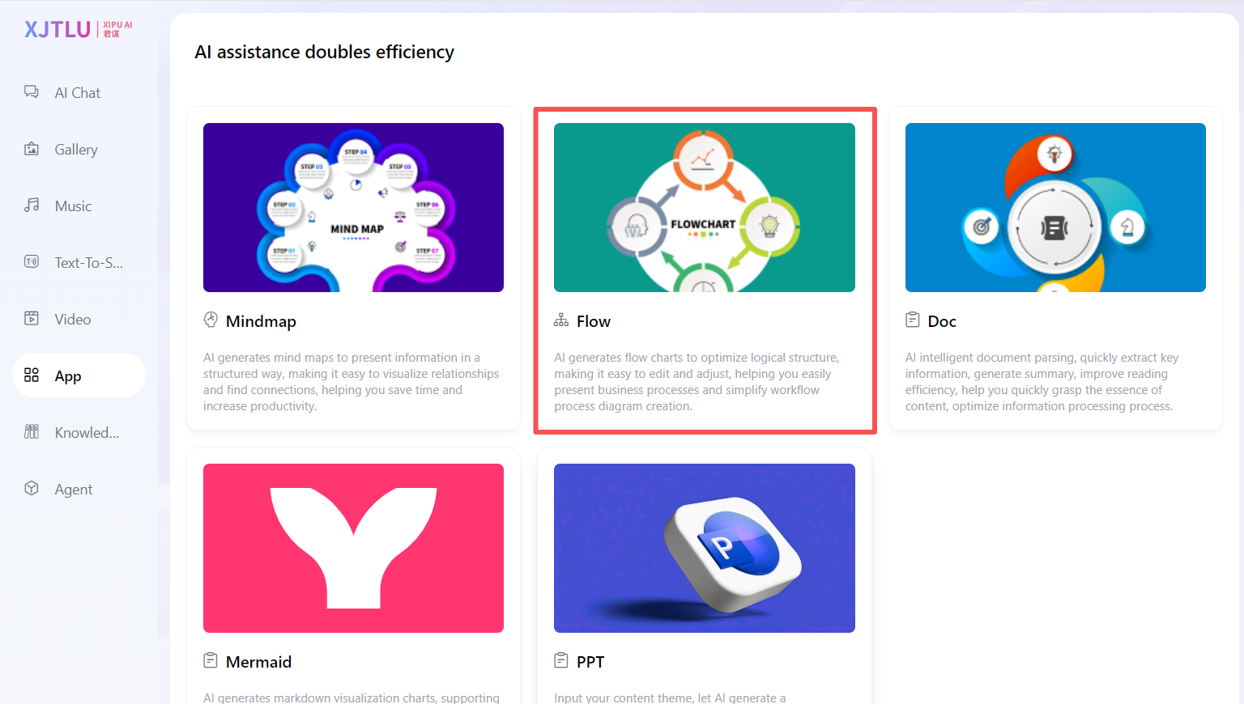Click the pink Mermaid thumbnail image
Screen dimensions: 1244x704
point(353,548)
